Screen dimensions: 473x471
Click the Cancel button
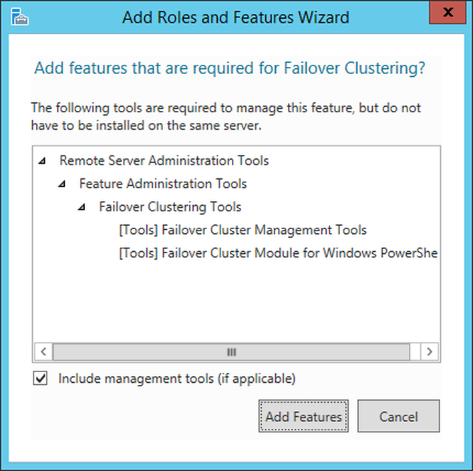click(398, 416)
